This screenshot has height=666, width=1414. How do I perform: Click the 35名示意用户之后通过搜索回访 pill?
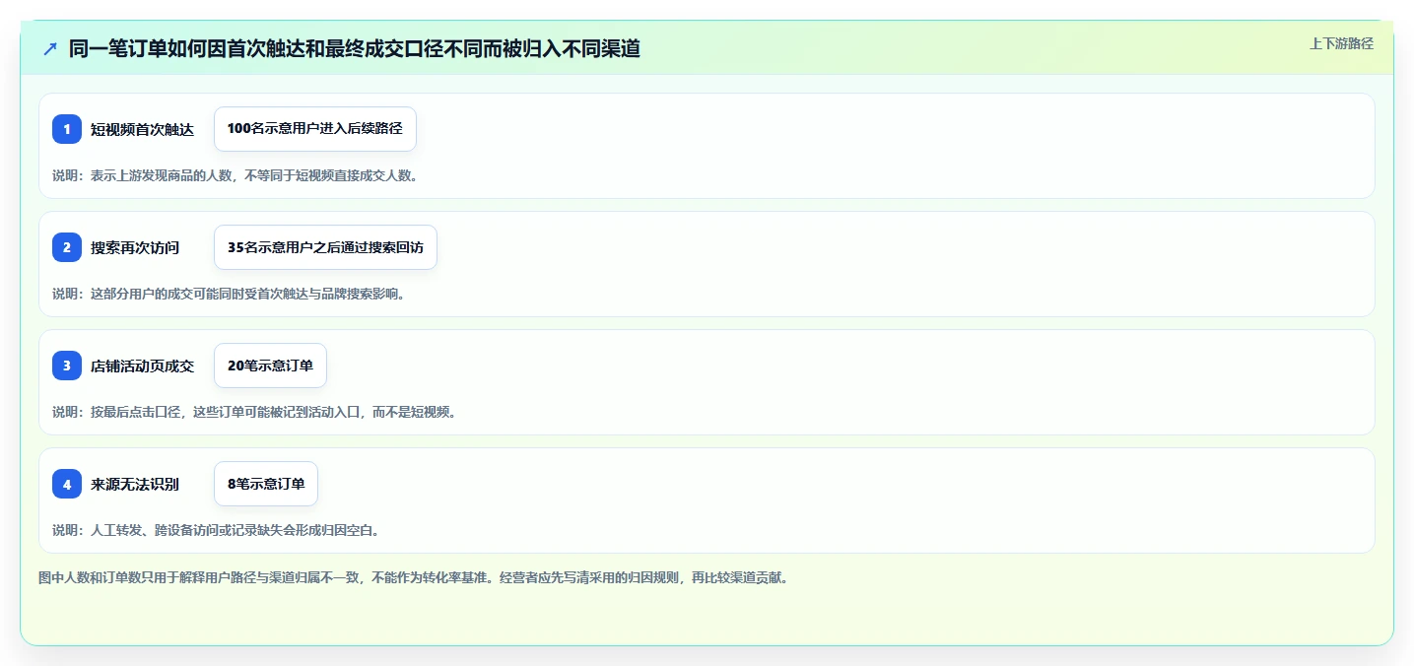pyautogui.click(x=325, y=247)
